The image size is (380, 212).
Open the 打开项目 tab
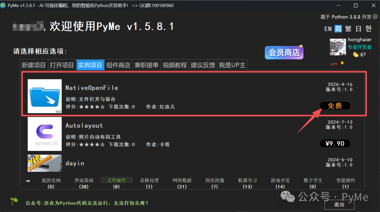coord(62,65)
